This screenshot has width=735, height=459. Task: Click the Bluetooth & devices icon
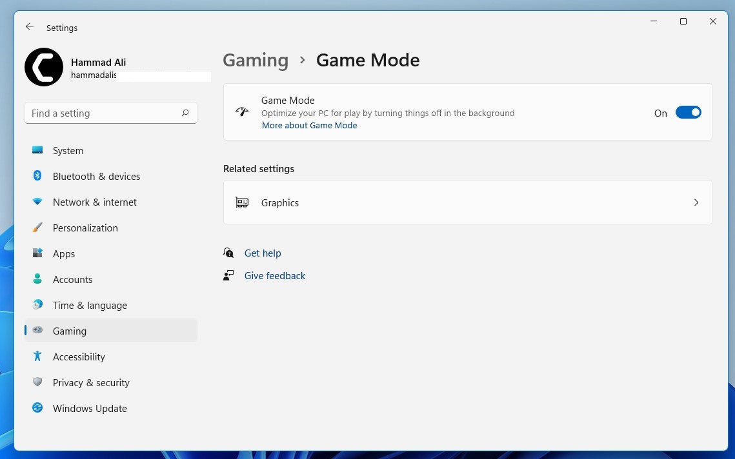point(37,176)
